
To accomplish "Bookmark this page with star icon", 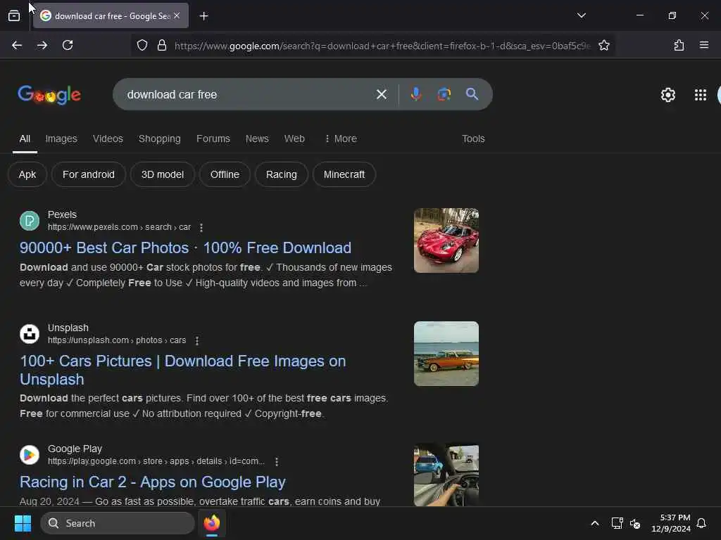I will [603, 46].
